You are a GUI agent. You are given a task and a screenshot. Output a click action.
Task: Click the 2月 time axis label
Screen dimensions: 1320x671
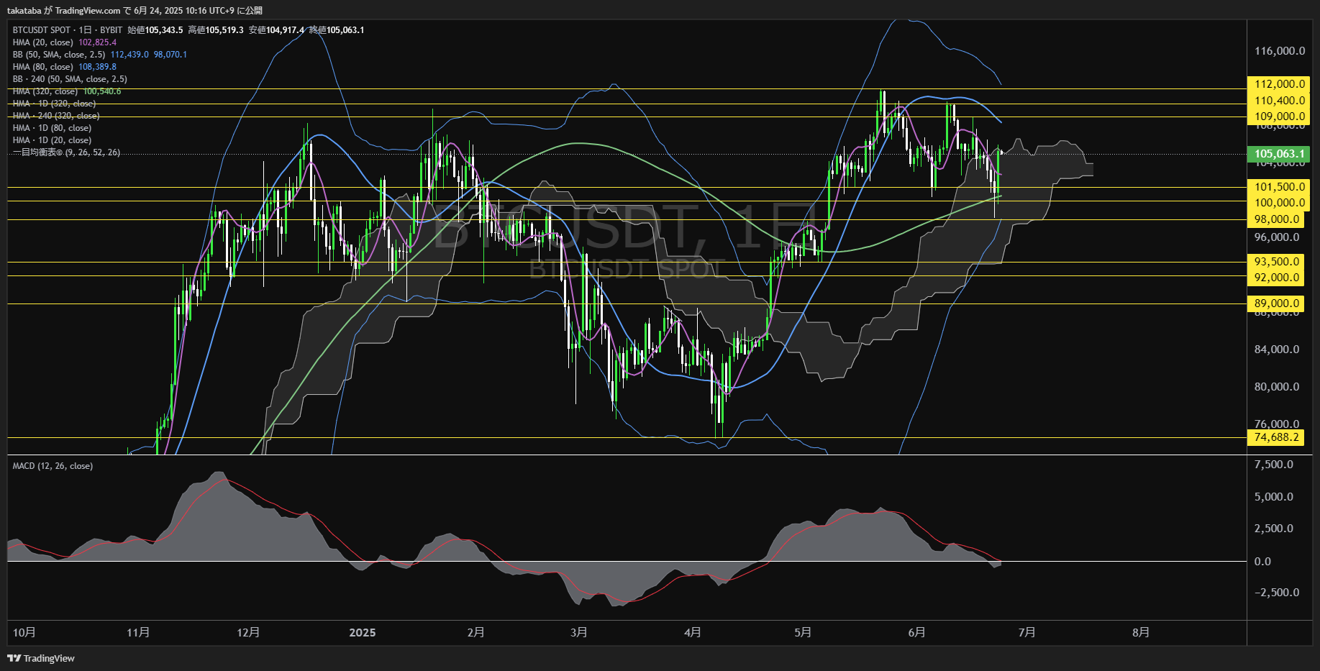[475, 632]
